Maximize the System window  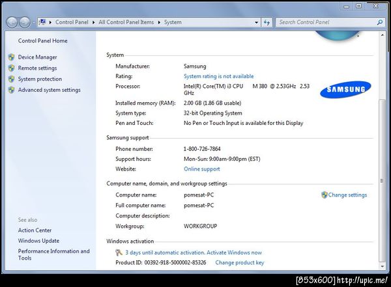click(358, 7)
